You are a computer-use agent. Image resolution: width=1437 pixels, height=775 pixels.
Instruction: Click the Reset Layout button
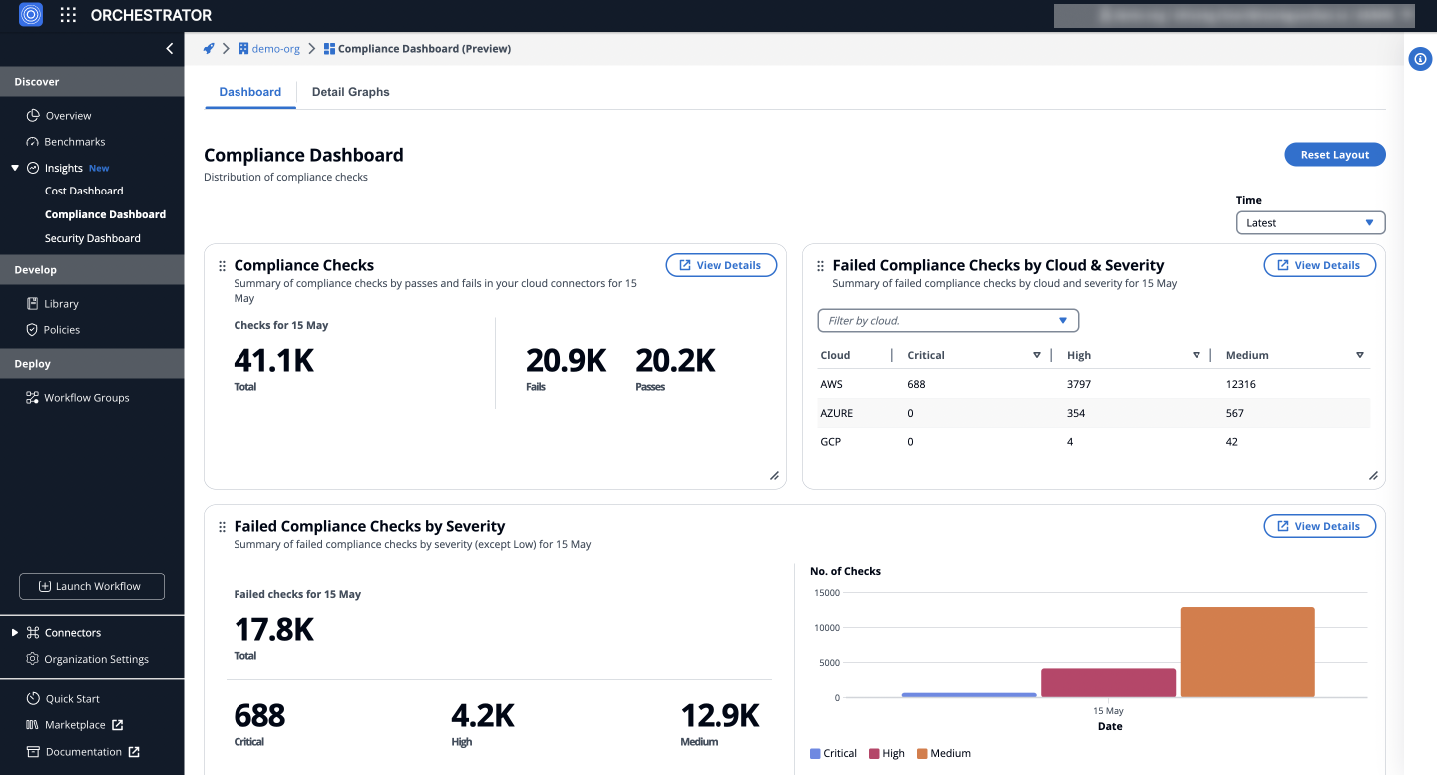tap(1334, 154)
